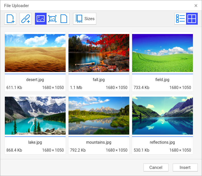The width and height of the screenshot is (202, 176).
Task: Select the fall.jpg thumbnail image
Action: coord(99,53)
